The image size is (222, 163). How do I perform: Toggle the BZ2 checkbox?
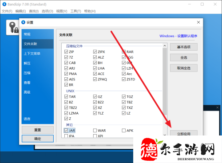coord(95,102)
